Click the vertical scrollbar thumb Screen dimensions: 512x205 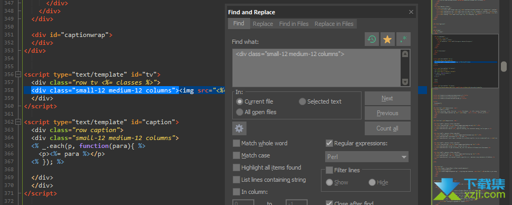504,66
